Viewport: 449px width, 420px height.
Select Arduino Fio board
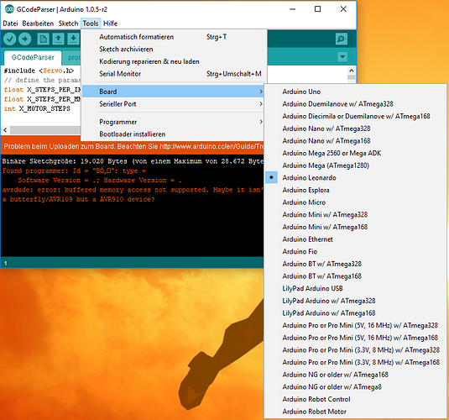pos(356,252)
